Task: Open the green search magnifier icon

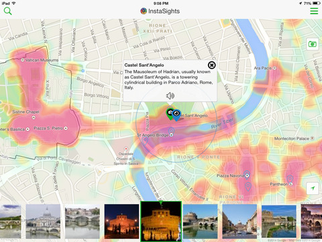Action: tap(8, 11)
